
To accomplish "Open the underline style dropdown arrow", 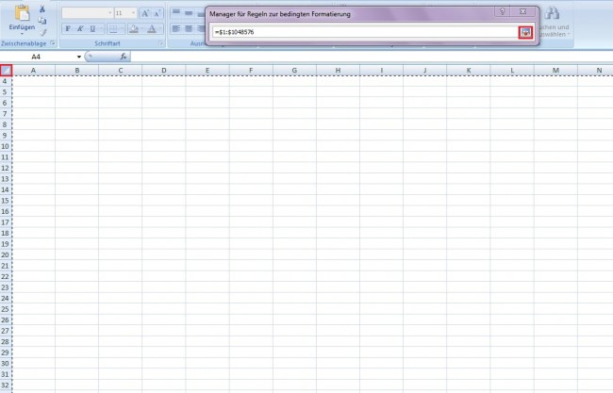I will pyautogui.click(x=101, y=28).
